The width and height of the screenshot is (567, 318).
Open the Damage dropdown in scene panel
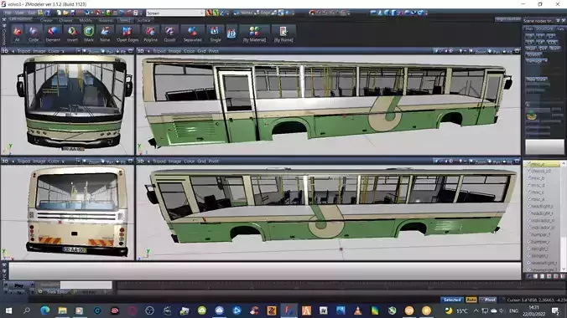coord(536,61)
